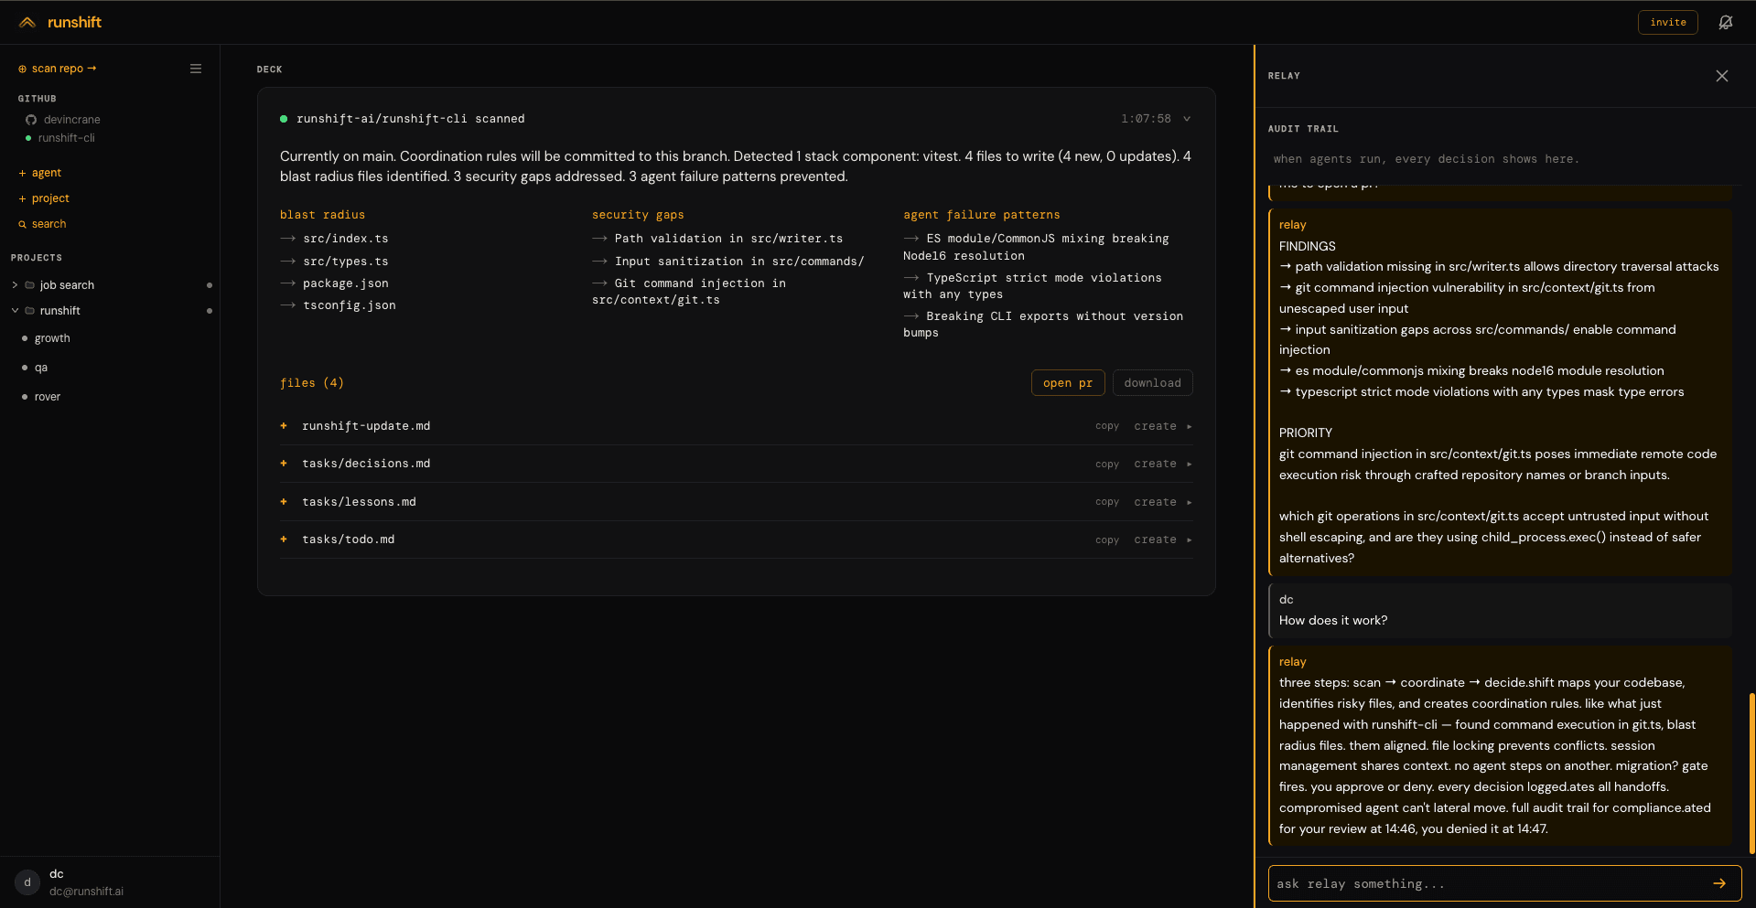Screen dimensions: 1756x908
Task: Click plus icon for tasks/lessons.md
Action: pos(284,502)
